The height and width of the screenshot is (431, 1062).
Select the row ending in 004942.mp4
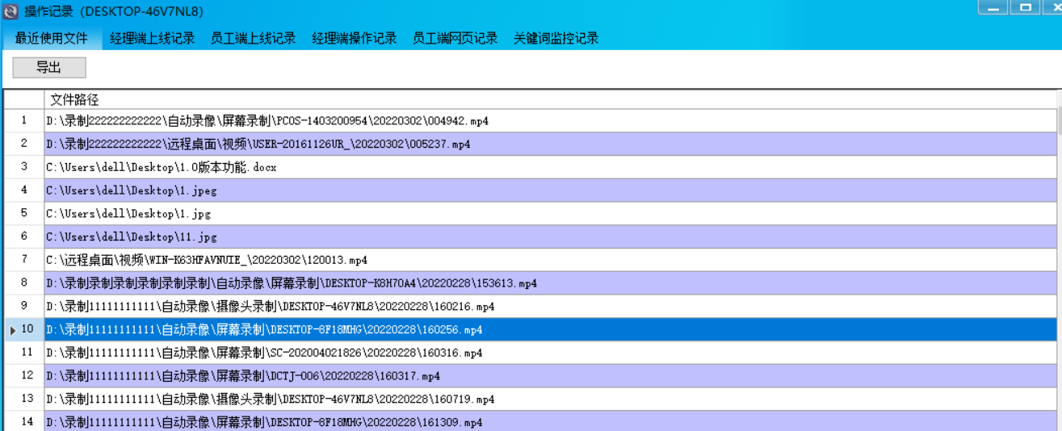[267, 121]
